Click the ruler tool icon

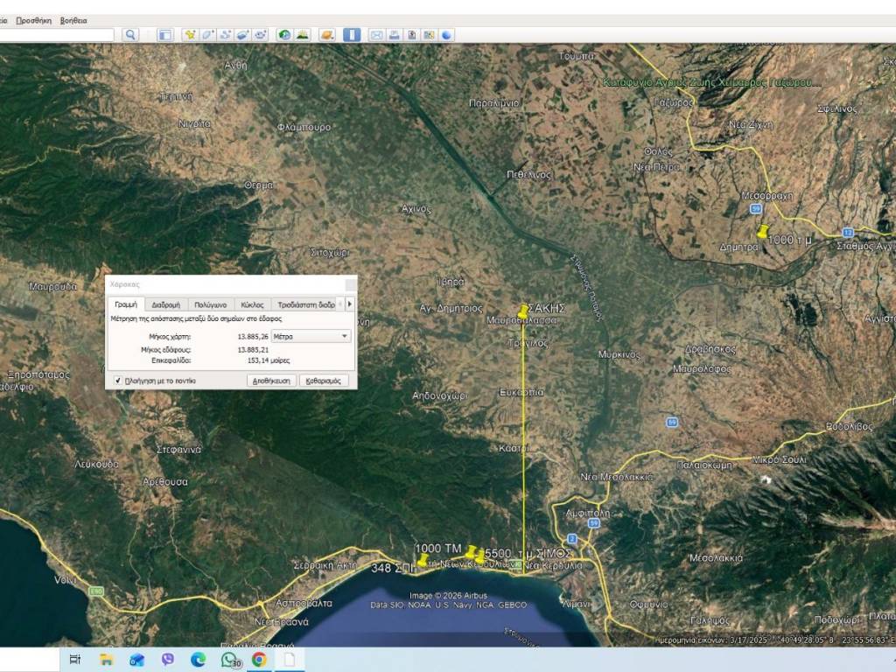(x=352, y=35)
